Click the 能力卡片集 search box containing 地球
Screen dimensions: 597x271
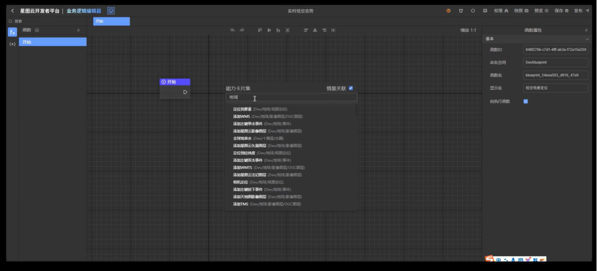pos(291,97)
